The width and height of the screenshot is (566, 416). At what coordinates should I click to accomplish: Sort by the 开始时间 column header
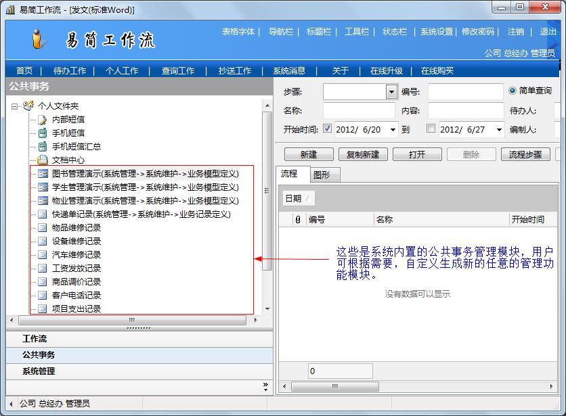pyautogui.click(x=532, y=219)
